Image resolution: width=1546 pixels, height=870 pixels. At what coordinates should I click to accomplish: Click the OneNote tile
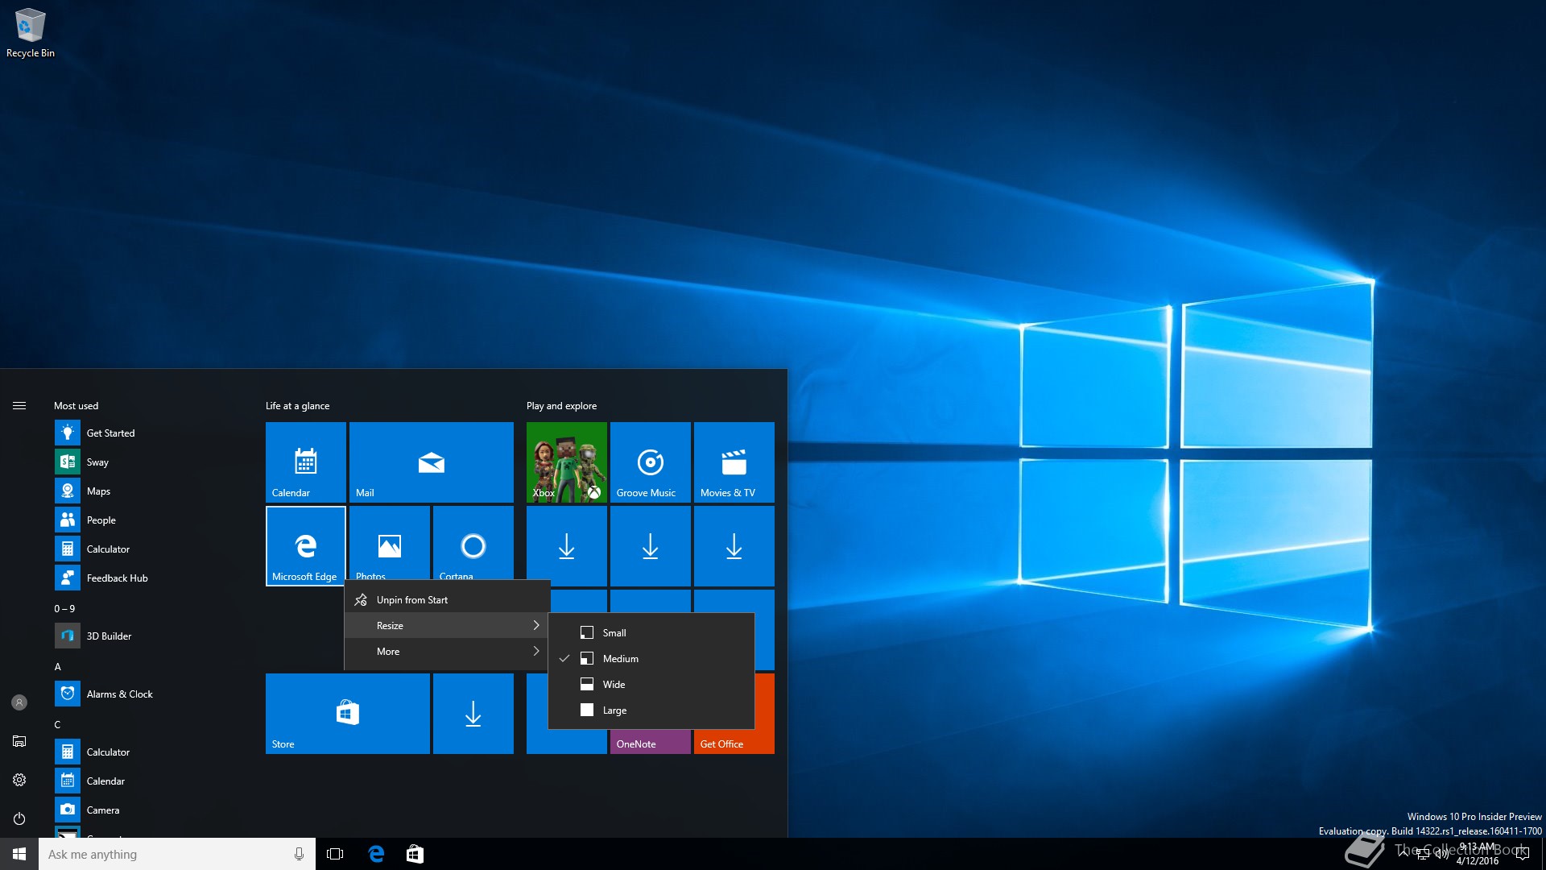pos(651,743)
